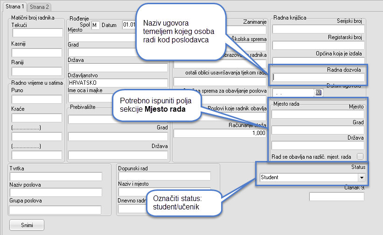The height and width of the screenshot is (235, 383).
Task: Focus the Datum ugovora date field
Action: coord(293,93)
